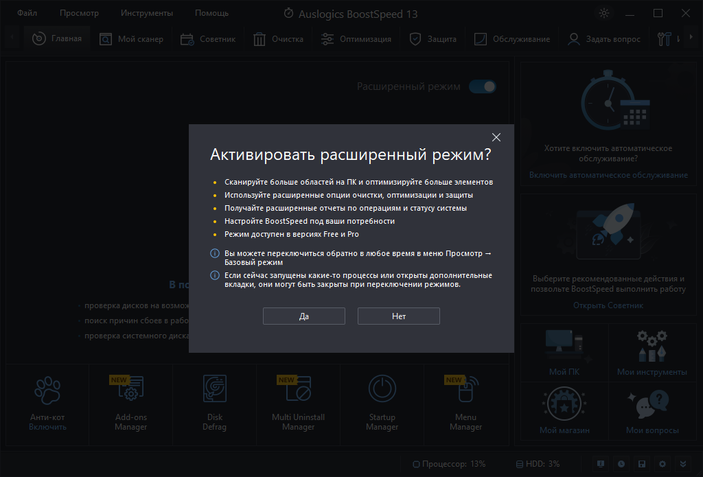Image resolution: width=703 pixels, height=477 pixels.
Task: Click the Мой сканер magnifier icon
Action: (x=105, y=39)
